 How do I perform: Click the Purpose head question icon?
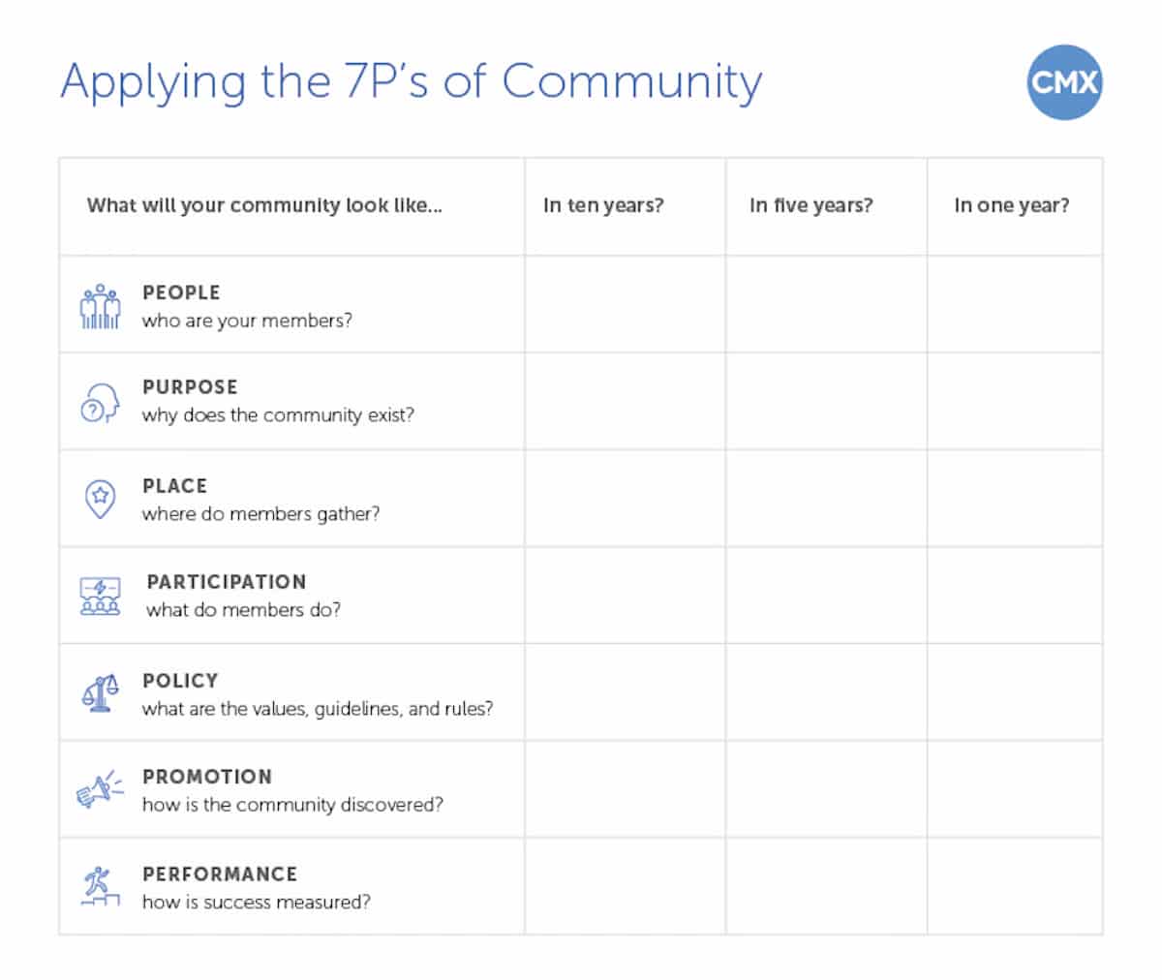click(100, 402)
